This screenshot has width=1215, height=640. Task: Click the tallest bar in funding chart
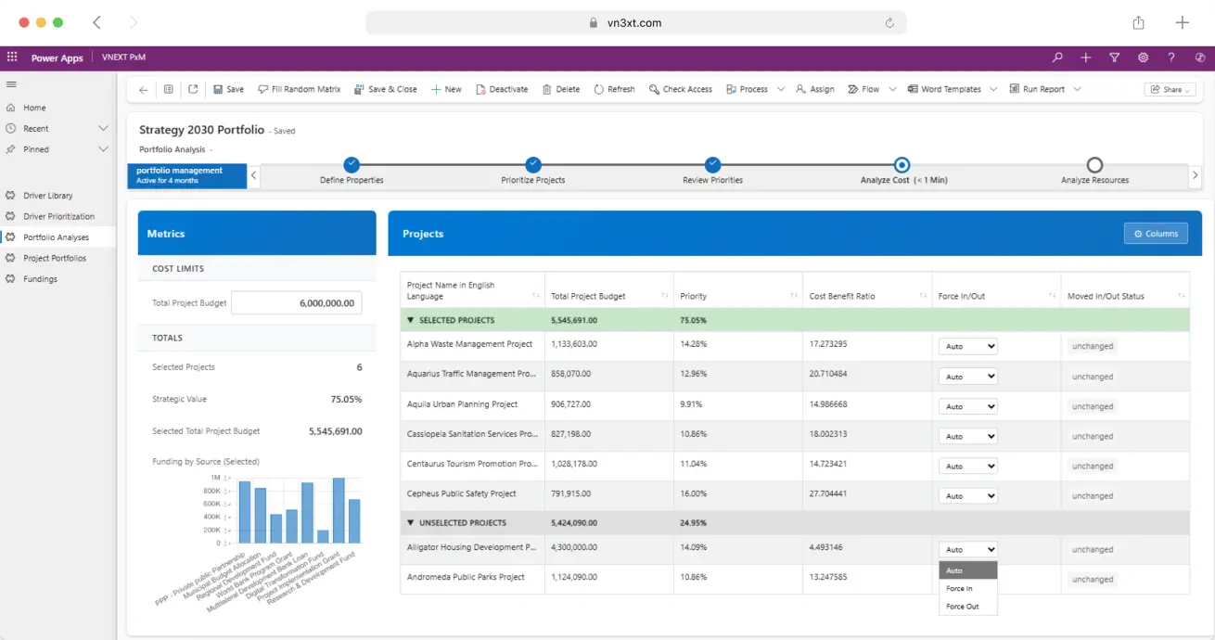tap(339, 510)
